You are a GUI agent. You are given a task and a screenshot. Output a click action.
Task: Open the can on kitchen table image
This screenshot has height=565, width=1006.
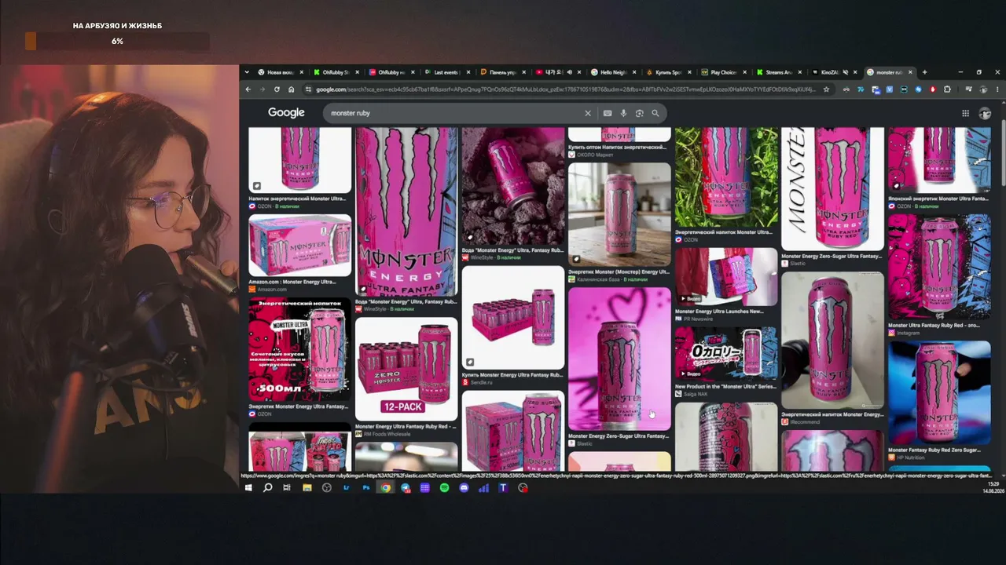(619, 214)
